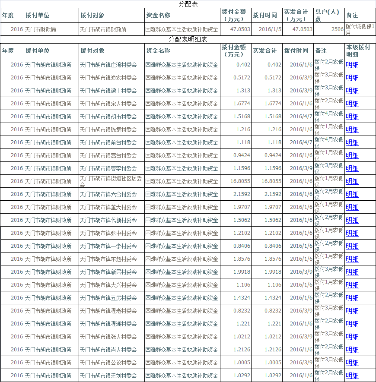Select the 天门市胡市镇熊上村委会 cell

[x=112, y=91]
